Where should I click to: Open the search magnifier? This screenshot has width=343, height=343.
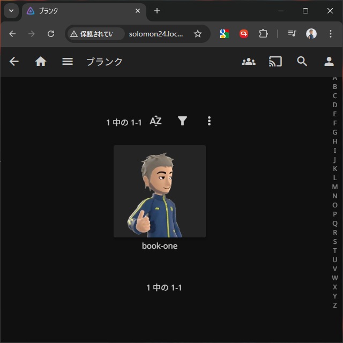(302, 62)
